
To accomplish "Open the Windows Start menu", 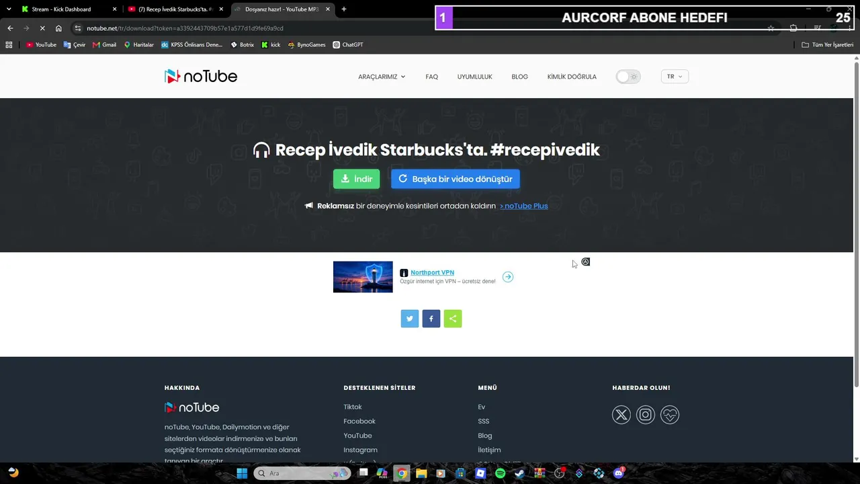I will click(242, 473).
